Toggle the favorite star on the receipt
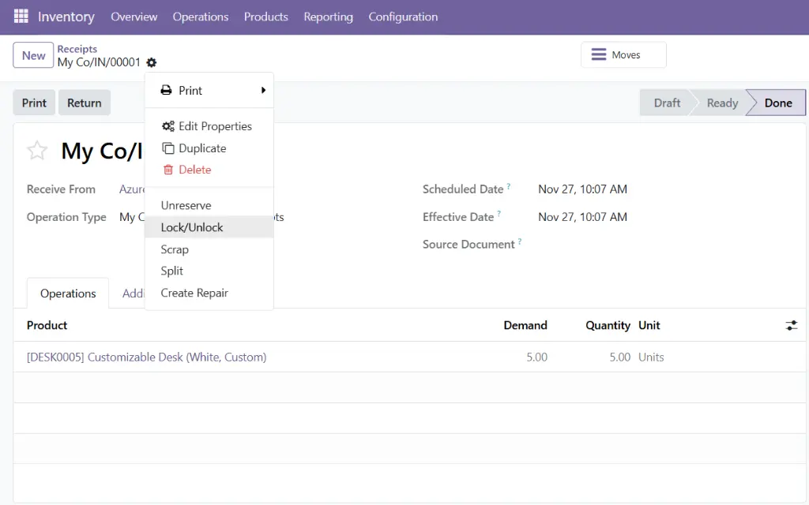 (x=36, y=150)
